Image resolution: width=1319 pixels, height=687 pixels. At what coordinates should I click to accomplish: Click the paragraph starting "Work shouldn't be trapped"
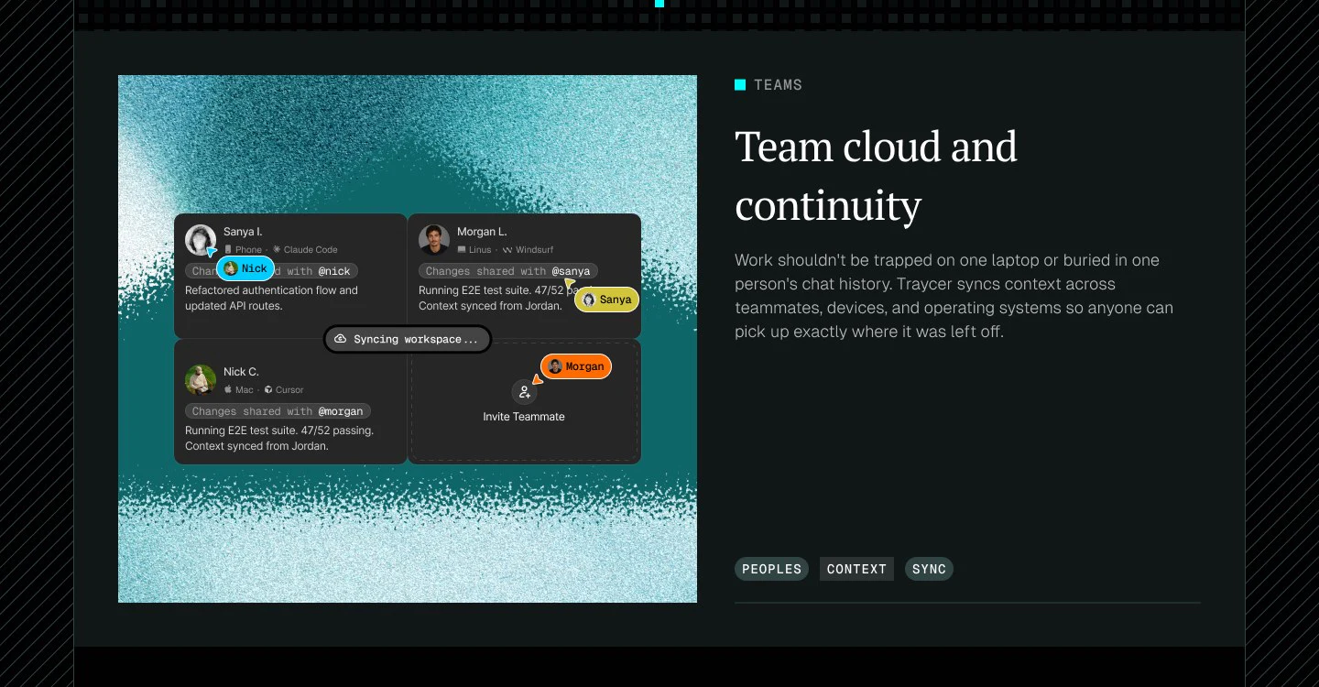point(954,296)
